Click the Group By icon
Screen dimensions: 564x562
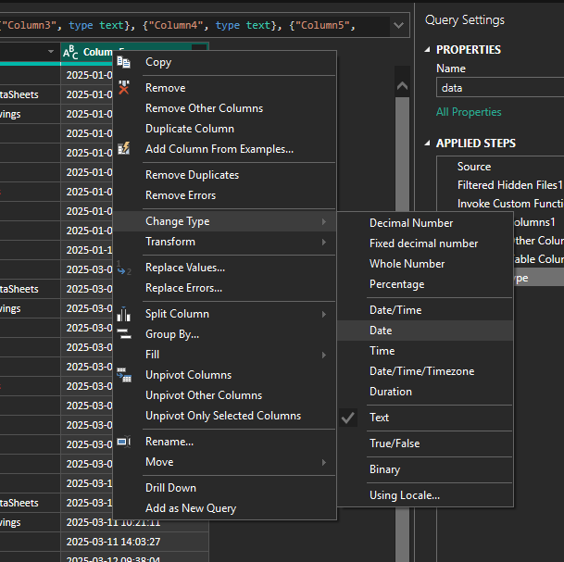tap(124, 333)
